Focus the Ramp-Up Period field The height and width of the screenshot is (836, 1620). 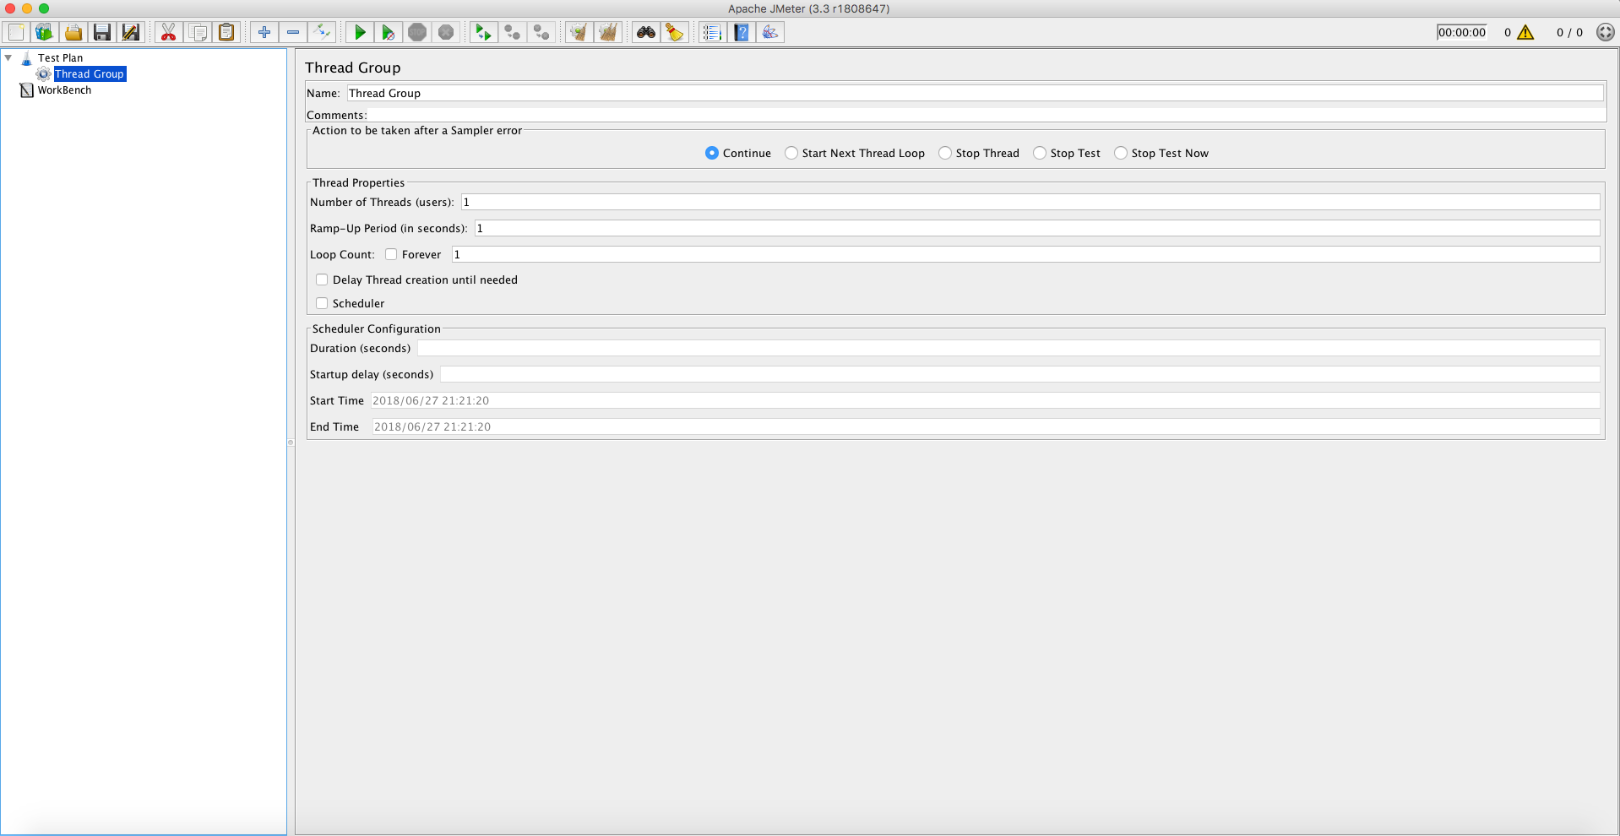pos(1037,228)
